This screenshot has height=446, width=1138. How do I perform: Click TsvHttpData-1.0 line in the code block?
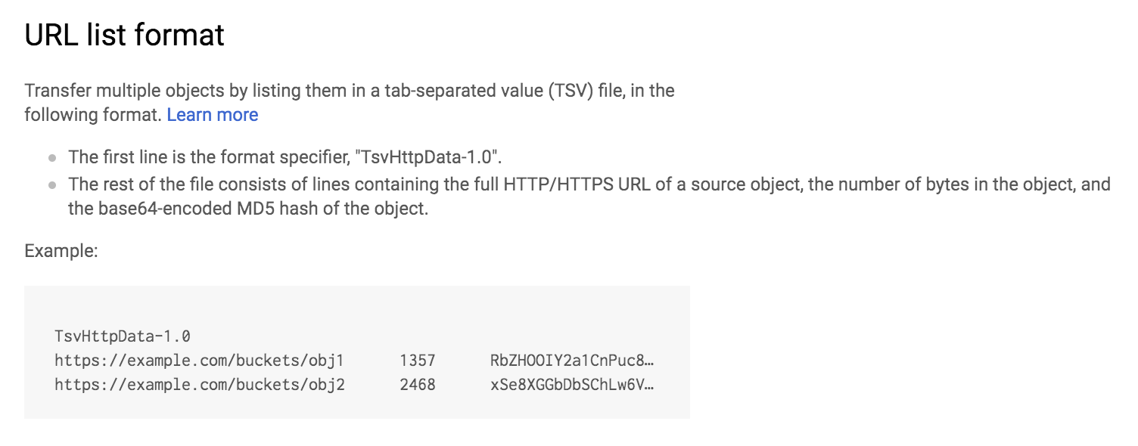[123, 336]
